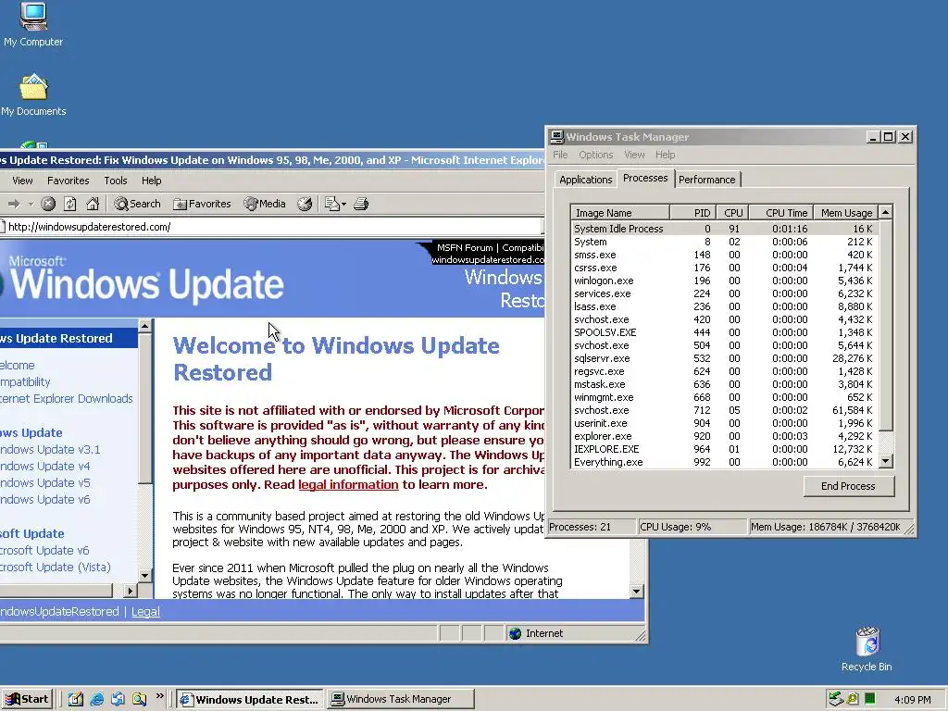Click the address bar URL field

272,227
